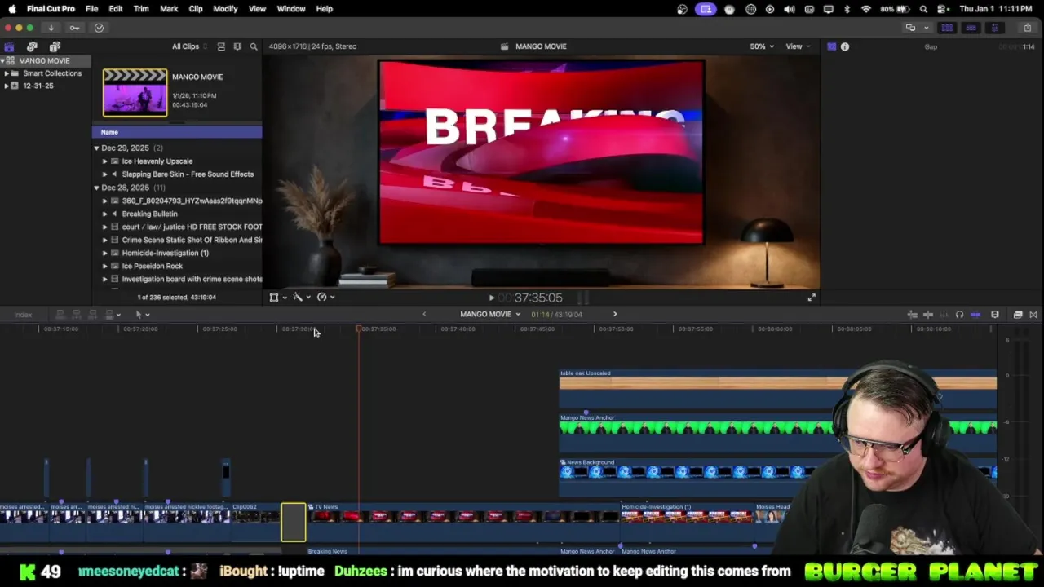Open the Trim menu
Screen dimensions: 1044x587
(141, 9)
